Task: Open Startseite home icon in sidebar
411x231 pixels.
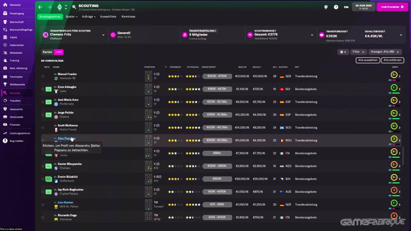Action: 5,5
